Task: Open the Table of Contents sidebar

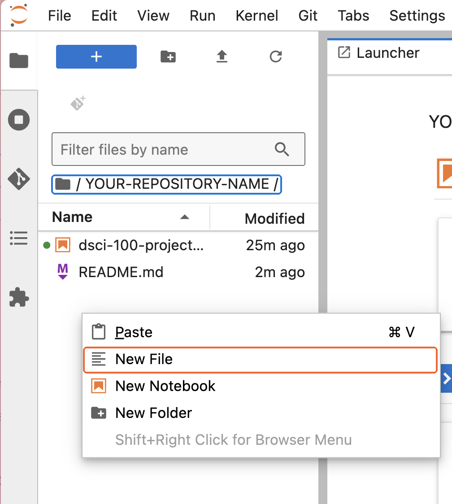Action: tap(19, 238)
